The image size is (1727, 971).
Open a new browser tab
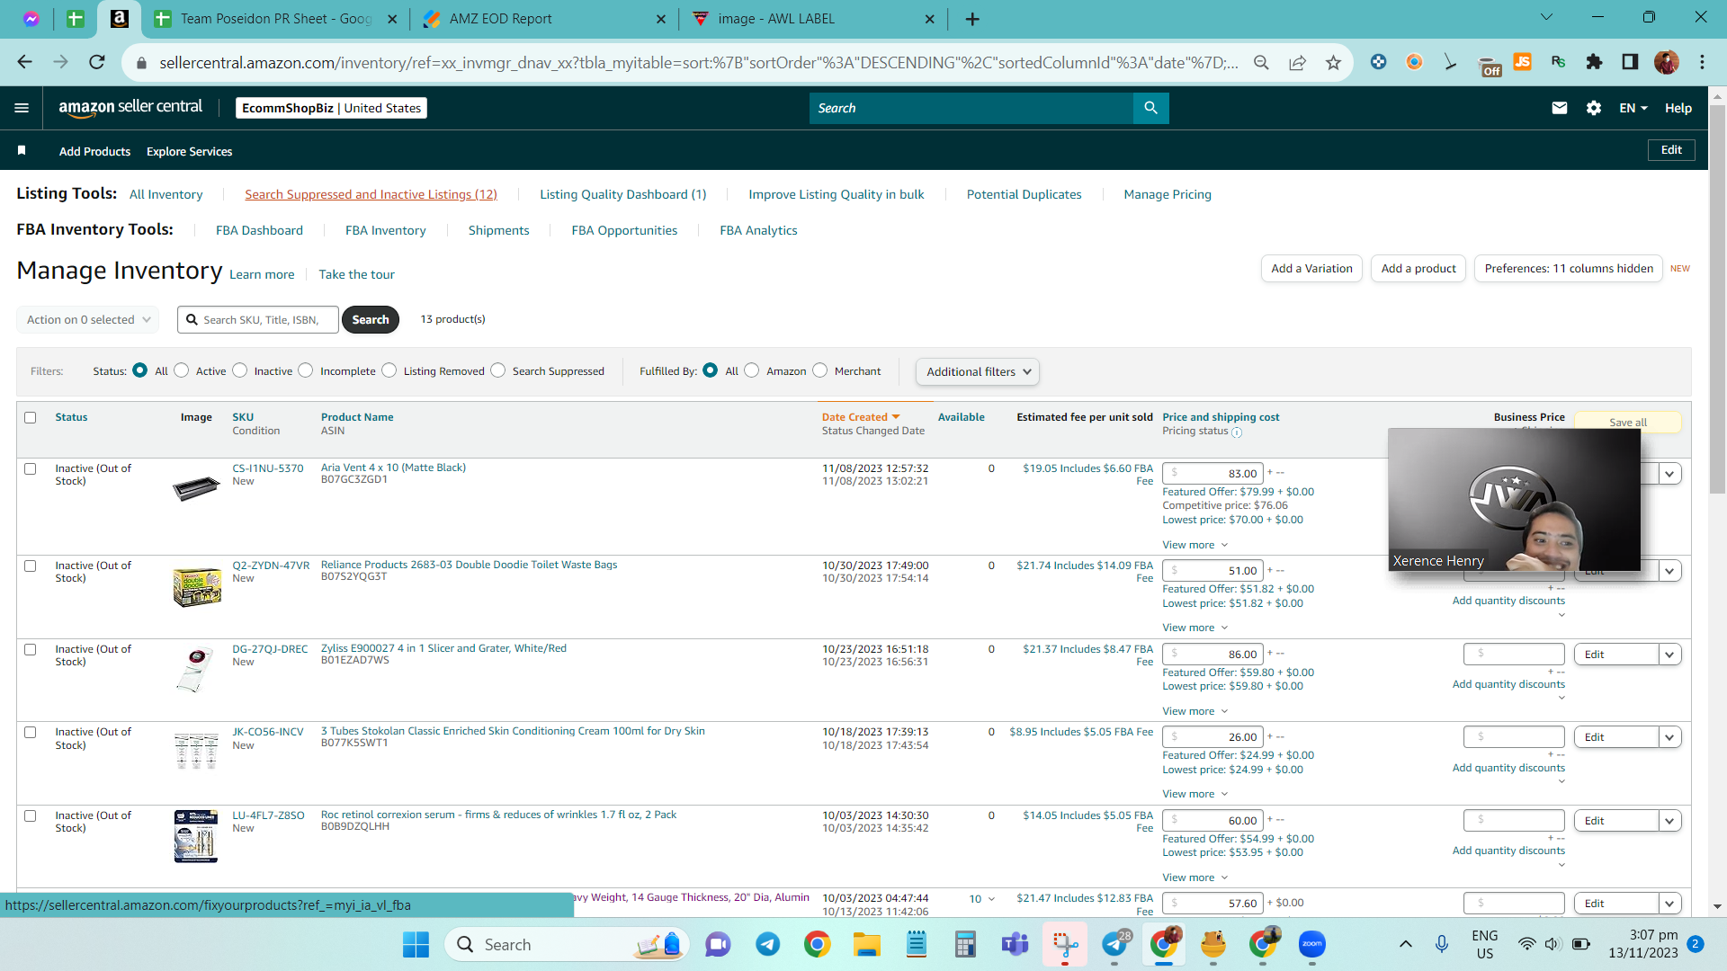(972, 19)
